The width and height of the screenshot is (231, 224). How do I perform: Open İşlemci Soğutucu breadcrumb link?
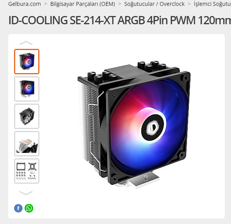coord(212,4)
